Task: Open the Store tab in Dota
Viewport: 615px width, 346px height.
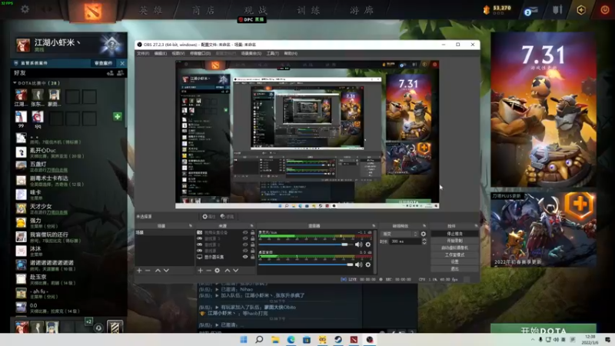Action: tap(203, 10)
